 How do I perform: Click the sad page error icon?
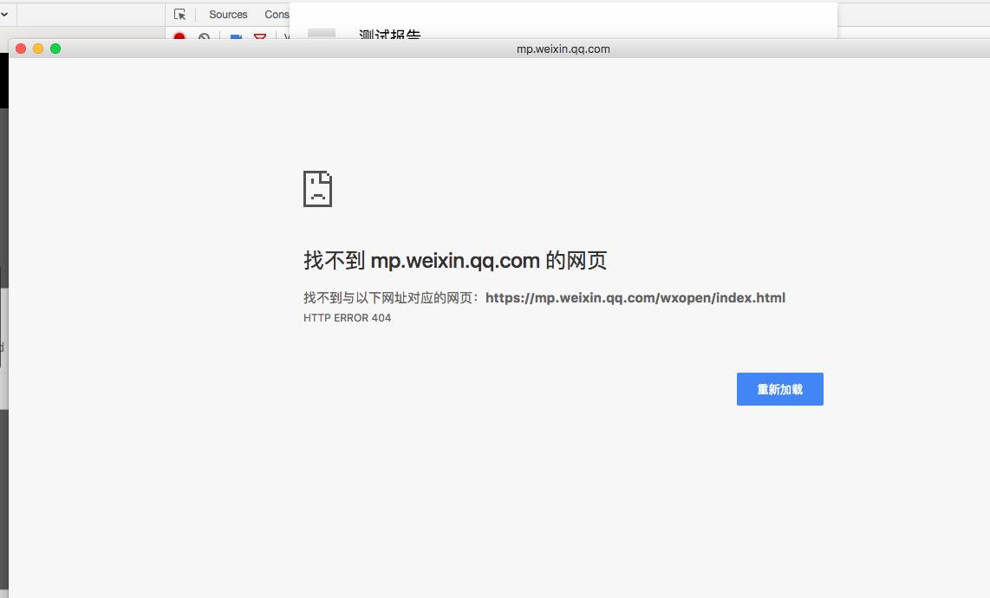[x=317, y=189]
